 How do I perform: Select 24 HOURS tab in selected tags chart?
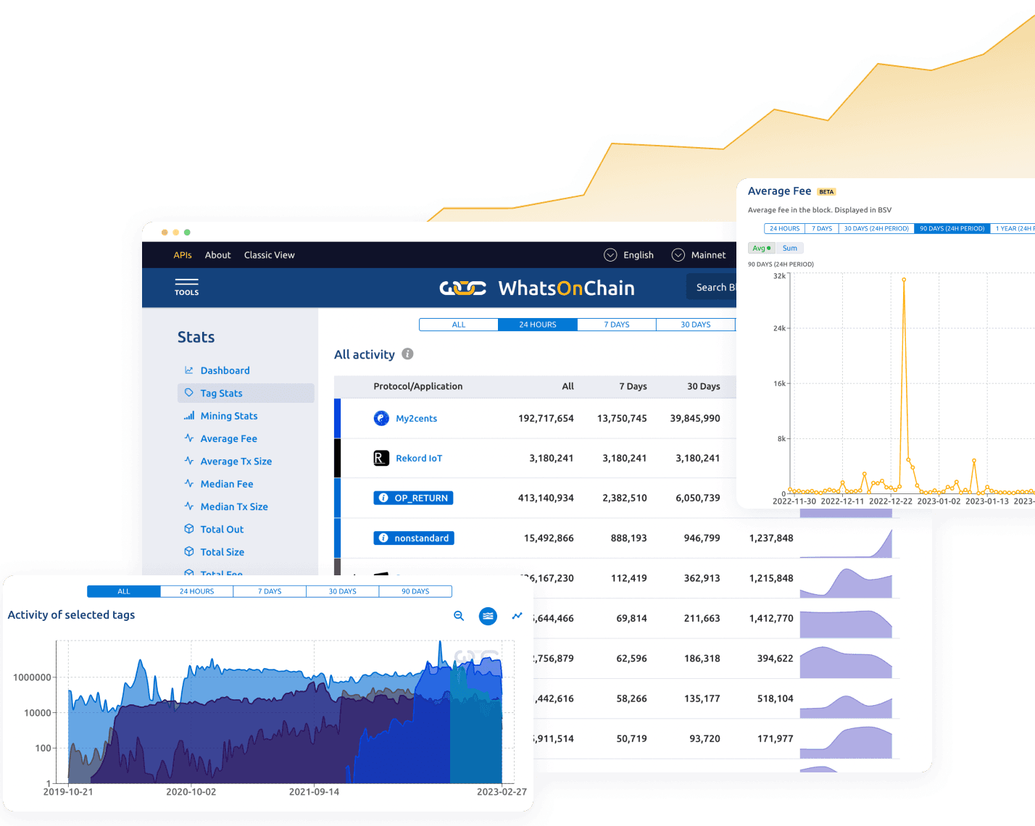pos(196,591)
